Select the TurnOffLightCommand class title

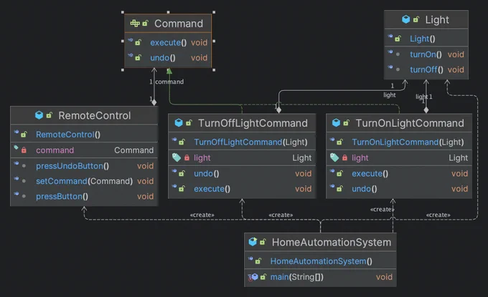pyautogui.click(x=253, y=123)
